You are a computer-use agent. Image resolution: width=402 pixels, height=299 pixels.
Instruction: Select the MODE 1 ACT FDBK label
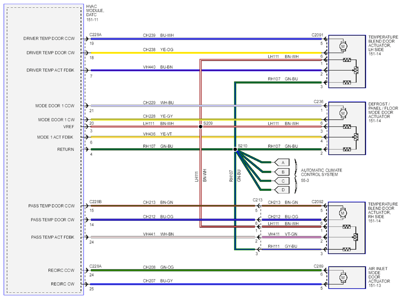click(x=55, y=137)
